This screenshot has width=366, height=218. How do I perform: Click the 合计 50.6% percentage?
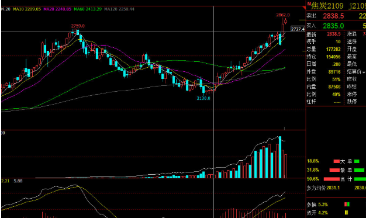click(x=313, y=179)
